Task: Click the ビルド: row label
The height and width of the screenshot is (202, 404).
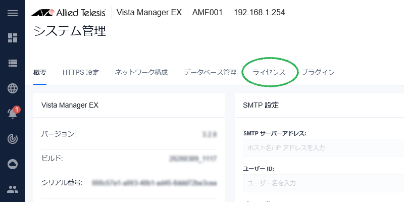Action: point(53,158)
